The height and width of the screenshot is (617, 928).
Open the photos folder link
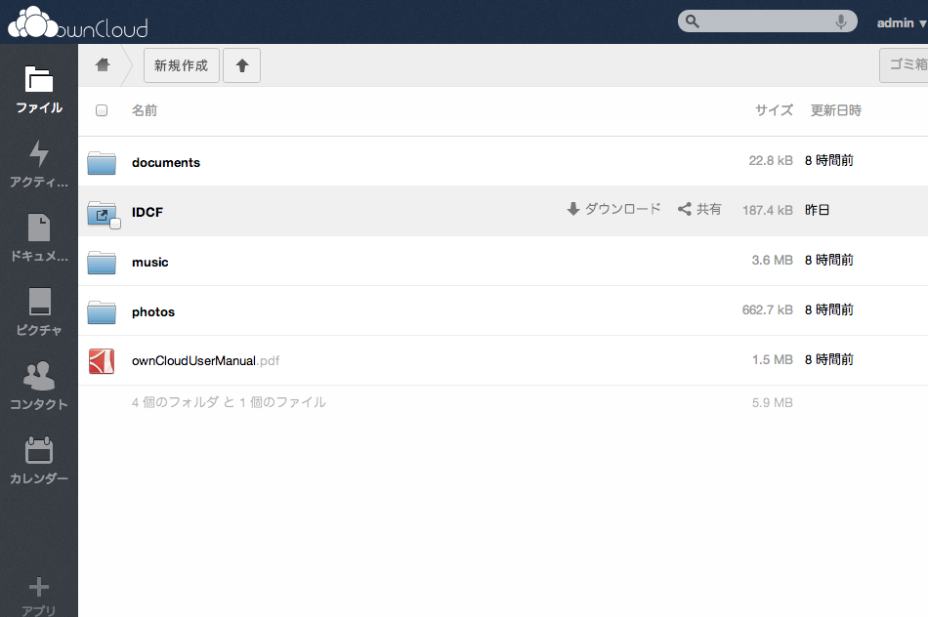153,311
